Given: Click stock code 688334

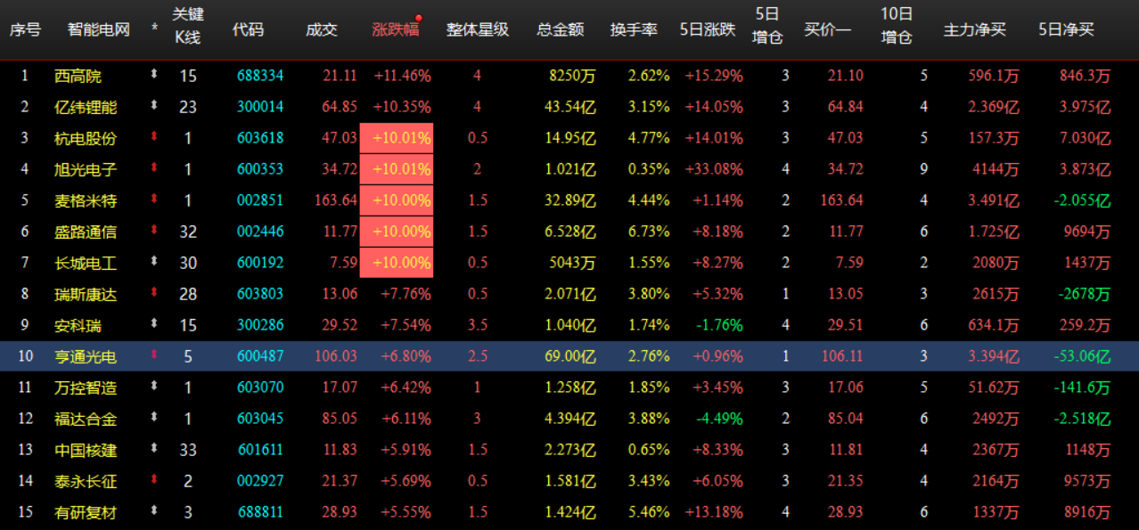Looking at the screenshot, I should 260,76.
